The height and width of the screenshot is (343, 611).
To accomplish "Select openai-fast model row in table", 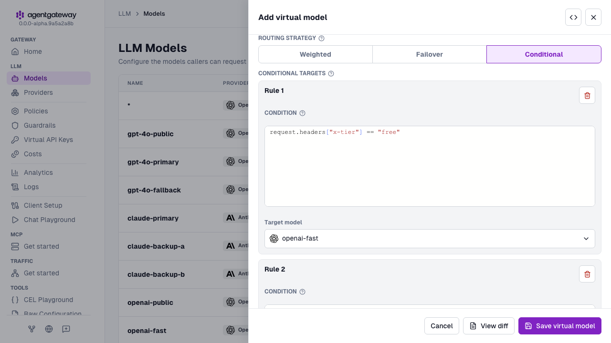I will click(x=183, y=330).
